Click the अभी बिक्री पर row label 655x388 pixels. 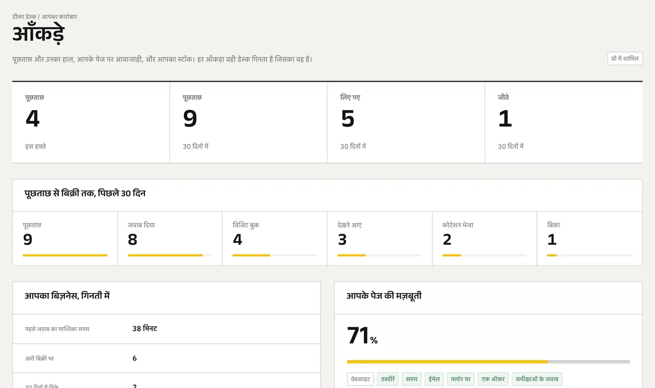39,358
